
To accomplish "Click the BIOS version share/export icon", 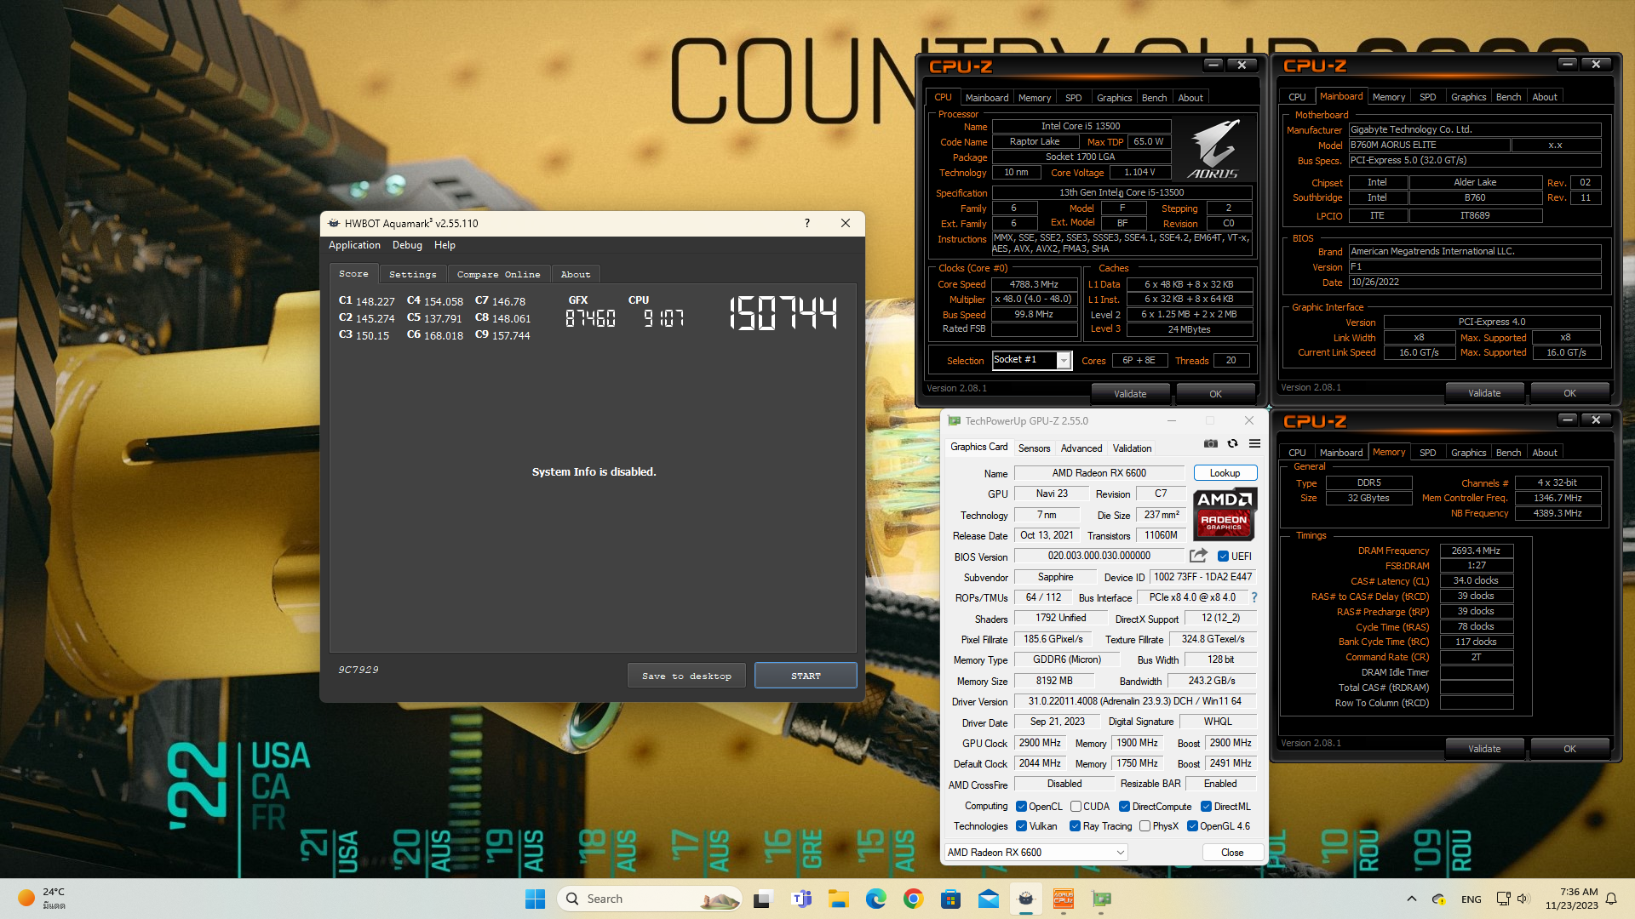I will tap(1198, 556).
